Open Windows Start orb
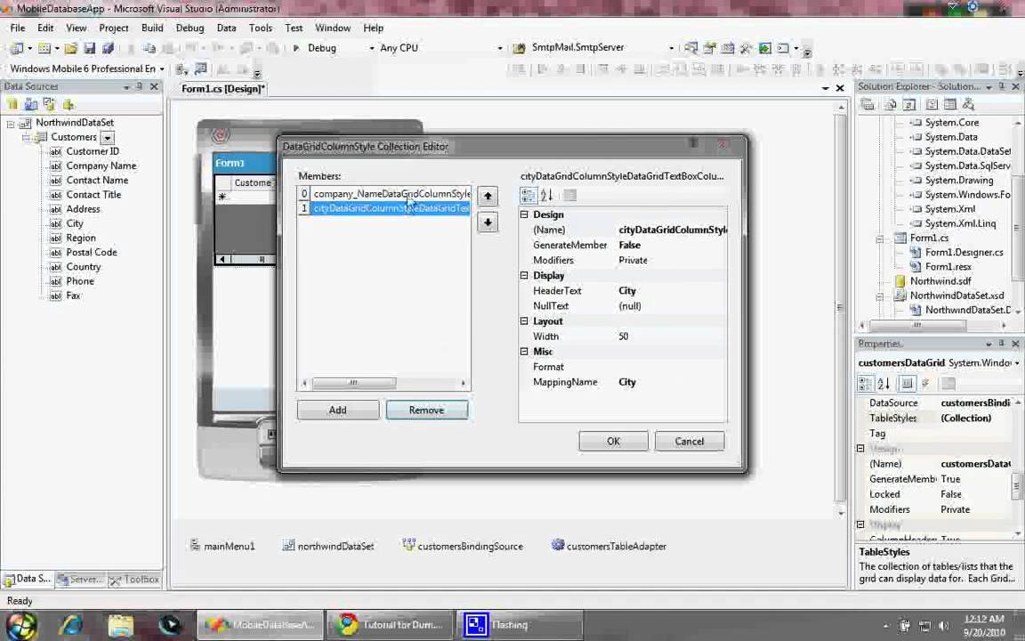1025x641 pixels. coord(21,625)
